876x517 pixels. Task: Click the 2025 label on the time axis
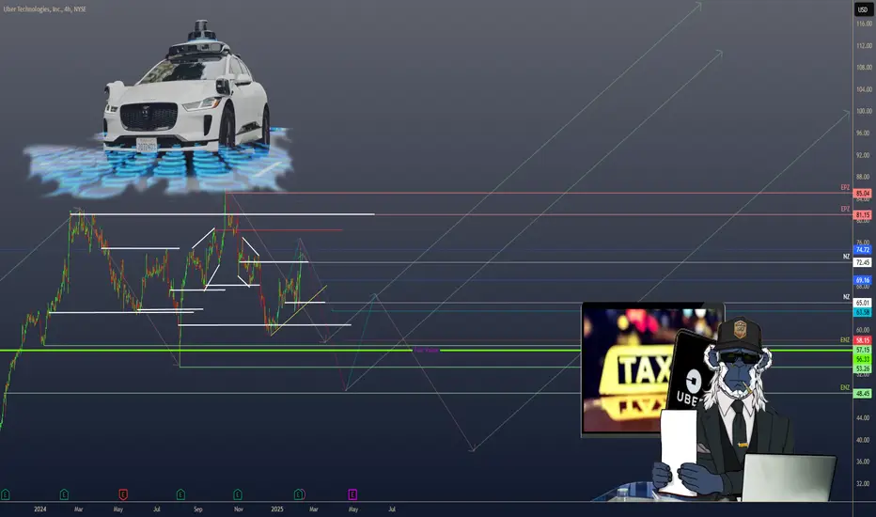(277, 509)
